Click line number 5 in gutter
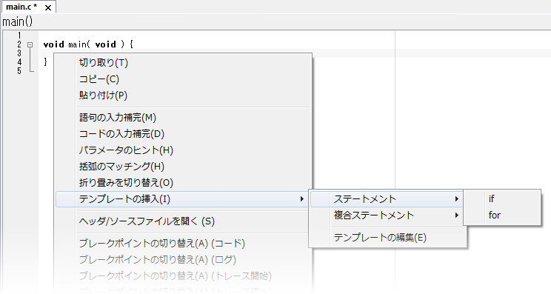Screen dimensions: 551x294 tap(19, 71)
